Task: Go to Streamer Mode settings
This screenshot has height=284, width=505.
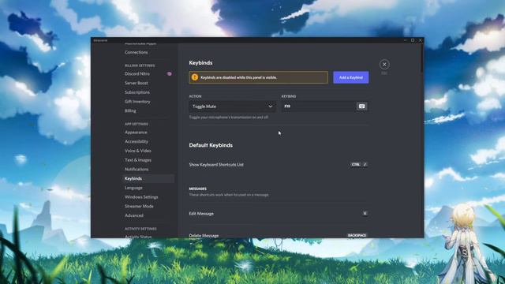Action: 139,207
